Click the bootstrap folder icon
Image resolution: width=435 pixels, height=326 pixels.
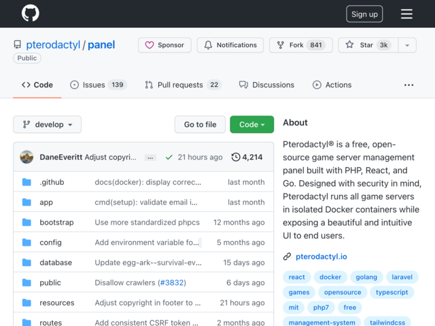tap(27, 222)
